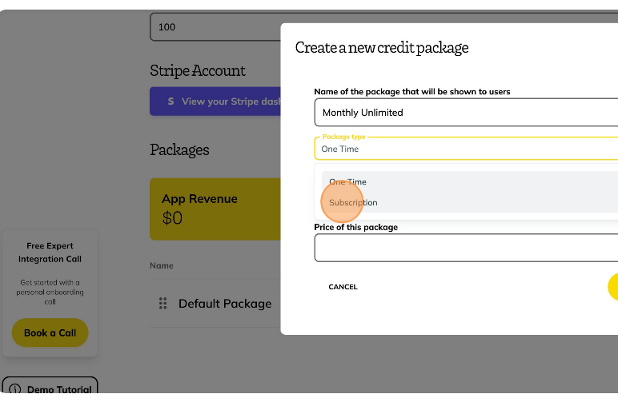Click the Packages section heading
This screenshot has width=618, height=402.
pos(179,150)
